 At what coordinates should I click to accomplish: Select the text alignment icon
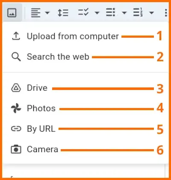[x=35, y=13]
